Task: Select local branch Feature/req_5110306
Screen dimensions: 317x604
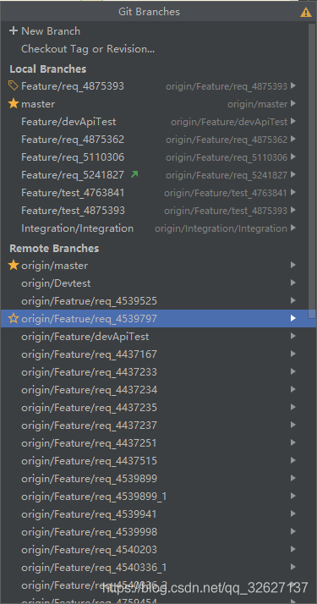Action: (x=73, y=157)
